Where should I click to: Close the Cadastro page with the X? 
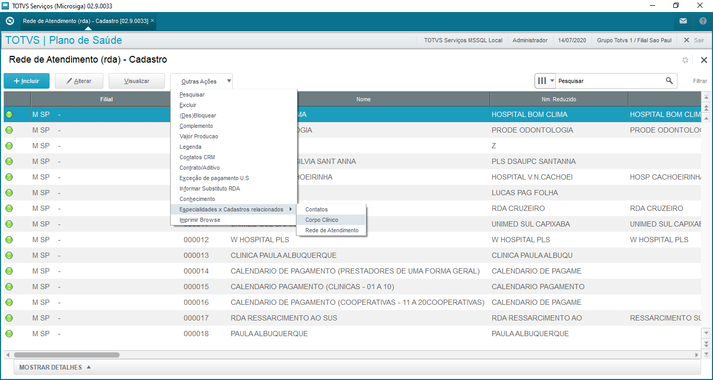(704, 60)
